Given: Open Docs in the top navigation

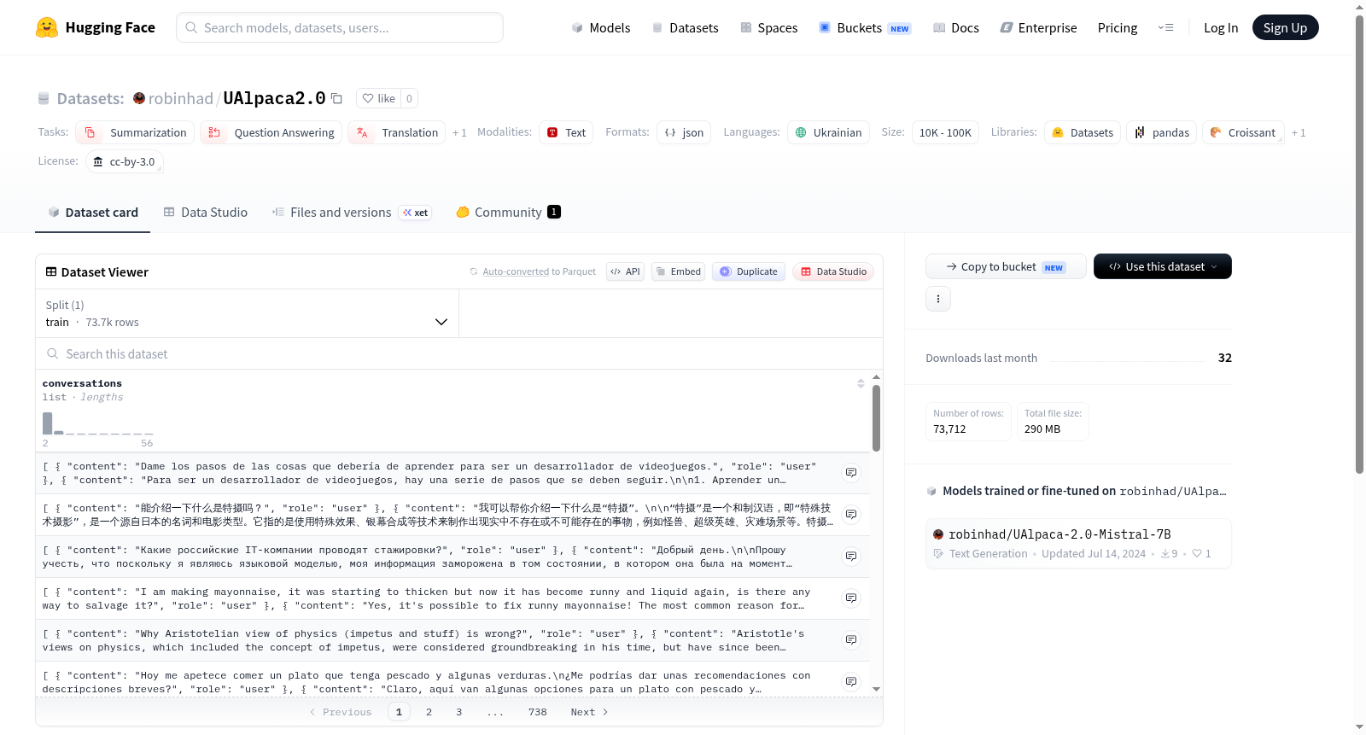Looking at the screenshot, I should 956,27.
